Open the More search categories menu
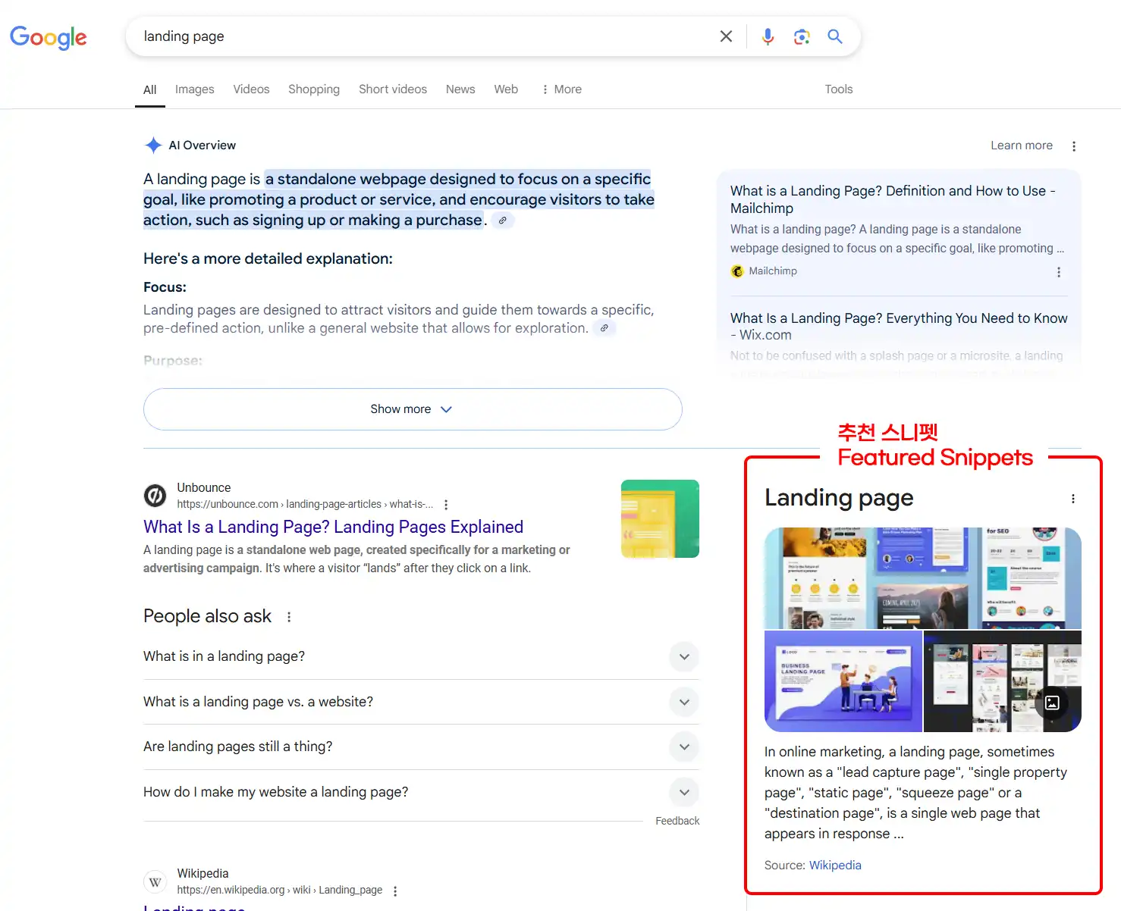Image resolution: width=1121 pixels, height=911 pixels. tap(561, 89)
